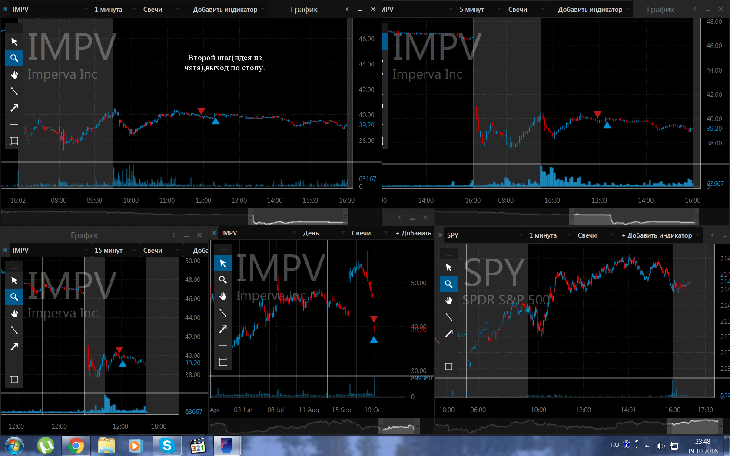This screenshot has height=456, width=730.
Task: Add indicator to the SPY chart
Action: pyautogui.click(x=660, y=235)
